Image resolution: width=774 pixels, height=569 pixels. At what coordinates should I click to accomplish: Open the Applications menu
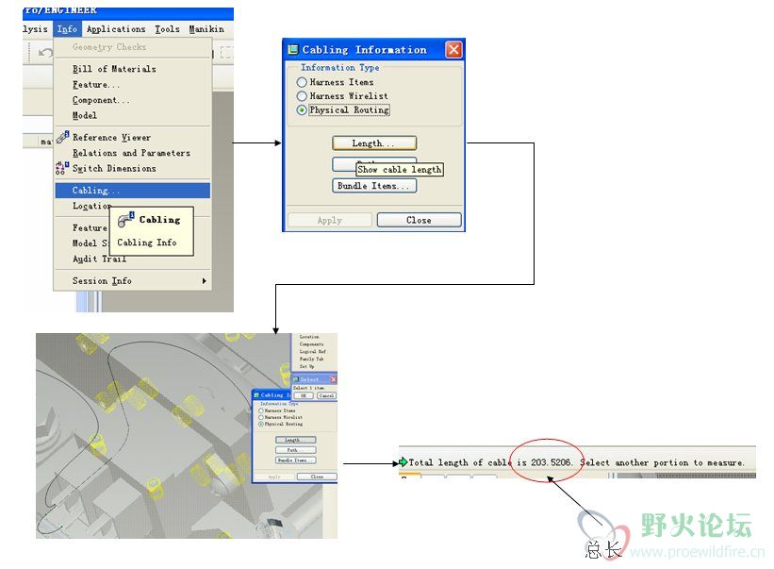[x=116, y=29]
